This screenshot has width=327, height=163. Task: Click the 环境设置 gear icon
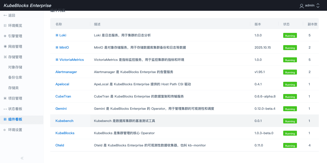(5, 130)
